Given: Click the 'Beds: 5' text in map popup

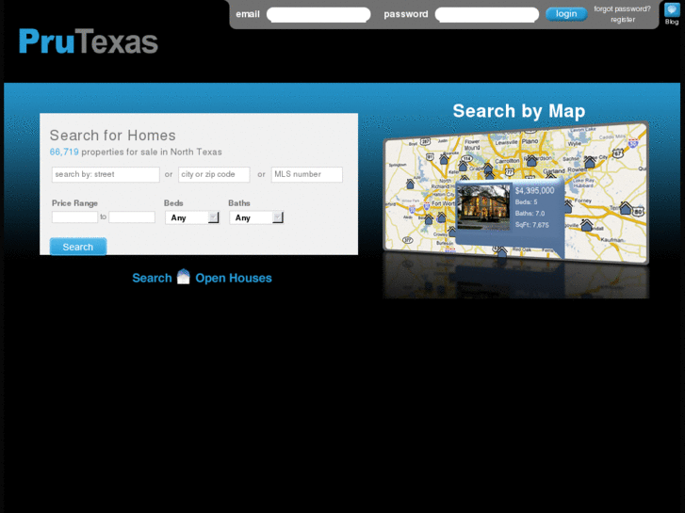Looking at the screenshot, I should (527, 202).
